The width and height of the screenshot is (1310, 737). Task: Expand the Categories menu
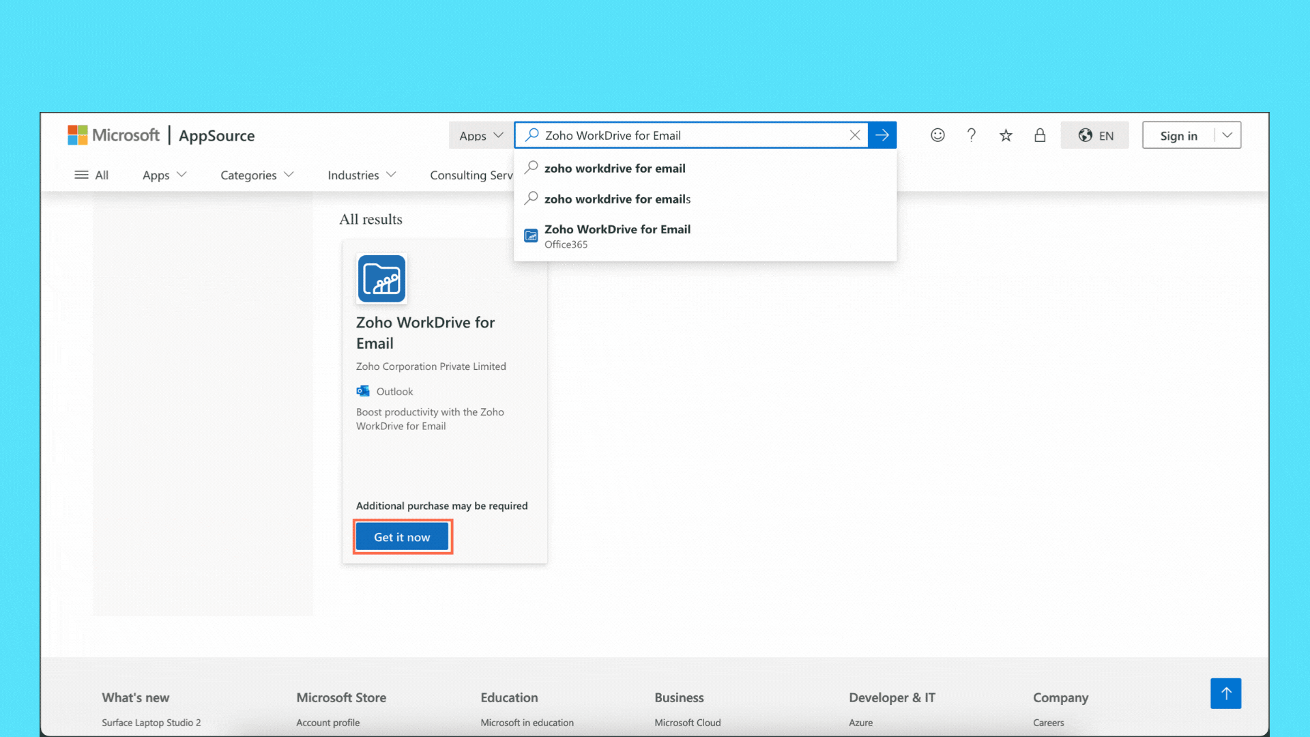(x=257, y=175)
